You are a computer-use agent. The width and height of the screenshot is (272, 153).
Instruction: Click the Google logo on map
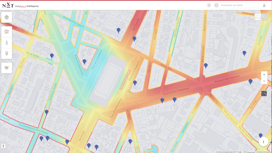pos(5,151)
